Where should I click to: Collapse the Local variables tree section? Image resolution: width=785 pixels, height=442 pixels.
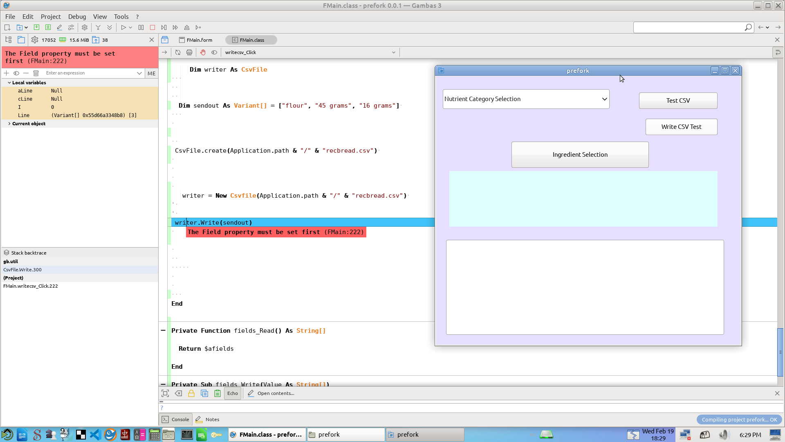click(9, 83)
